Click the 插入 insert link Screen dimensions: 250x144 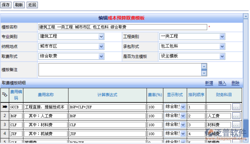[x=222, y=83]
